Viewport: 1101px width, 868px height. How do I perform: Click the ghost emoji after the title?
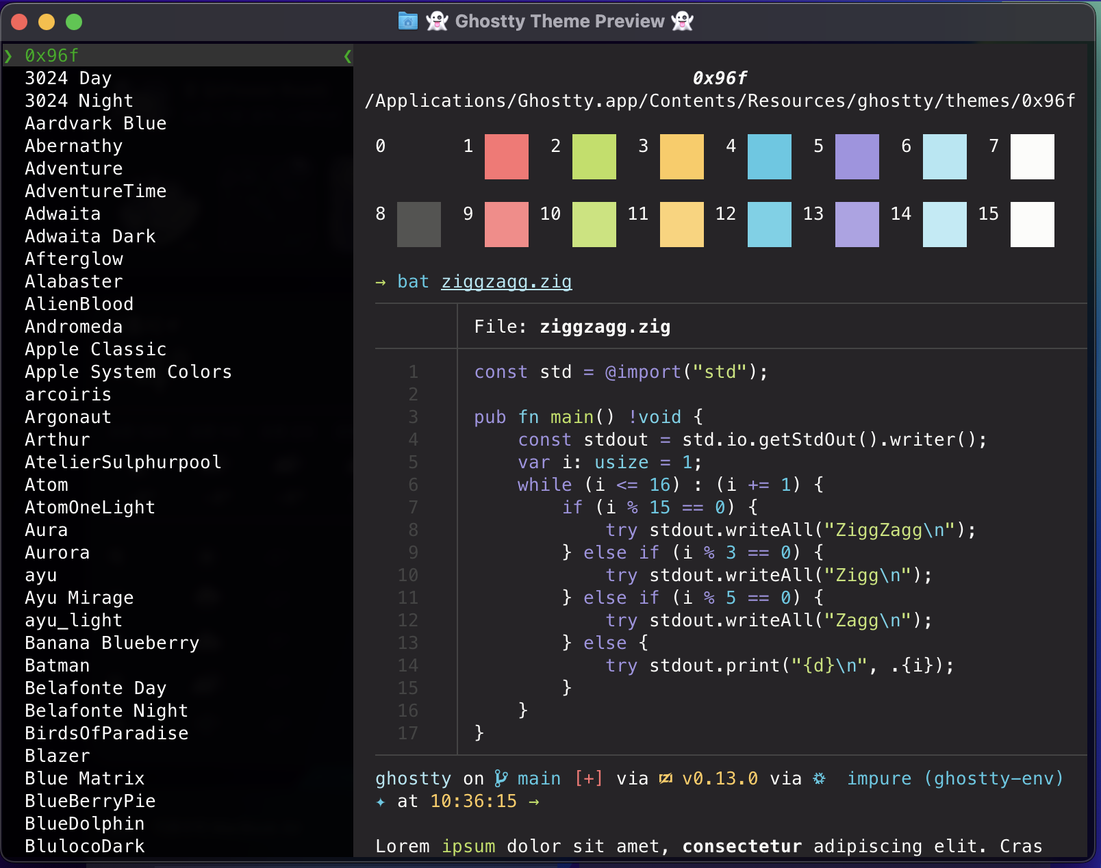[x=683, y=21]
